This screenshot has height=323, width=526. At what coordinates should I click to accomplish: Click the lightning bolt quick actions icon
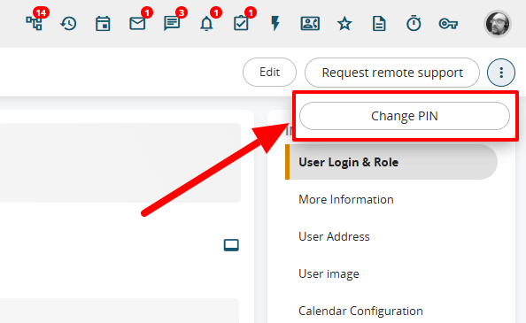[x=275, y=24]
